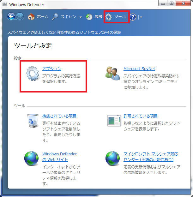This screenshot has width=193, height=197.
Task: Click the forward navigation arrow
Action: [20, 16]
